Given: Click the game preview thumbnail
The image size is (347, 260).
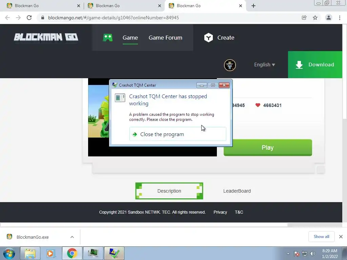Looking at the screenshot, I should point(99,117).
